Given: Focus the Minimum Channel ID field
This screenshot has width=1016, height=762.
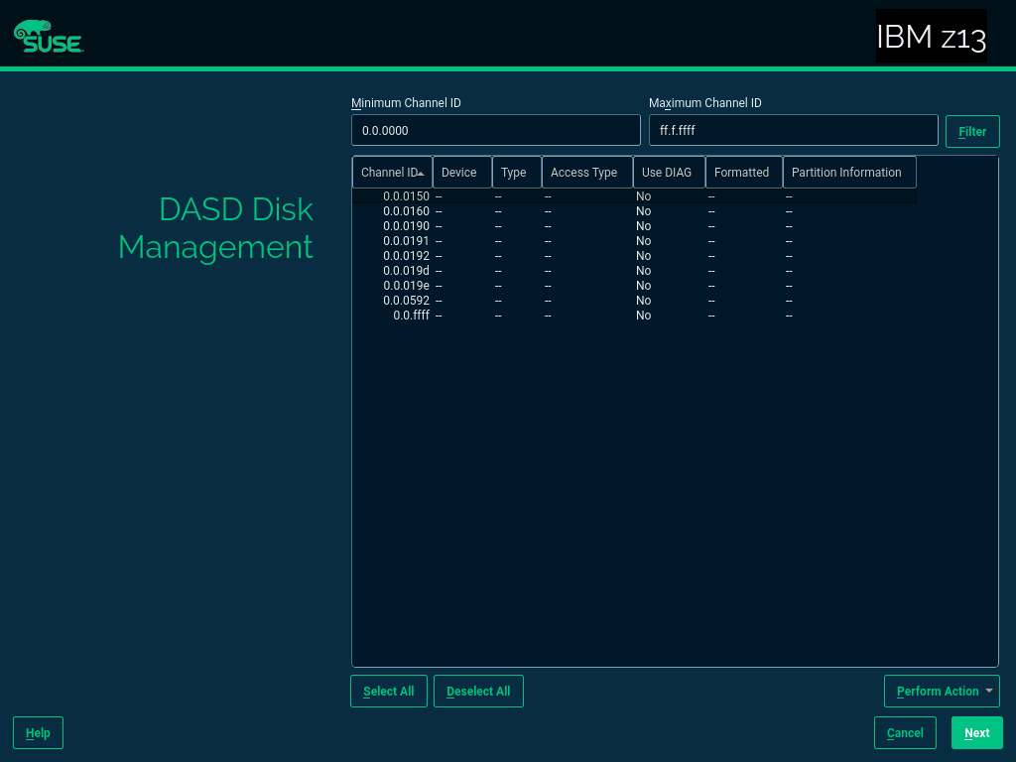Looking at the screenshot, I should tap(495, 130).
